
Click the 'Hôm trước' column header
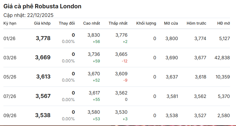(196, 23)
